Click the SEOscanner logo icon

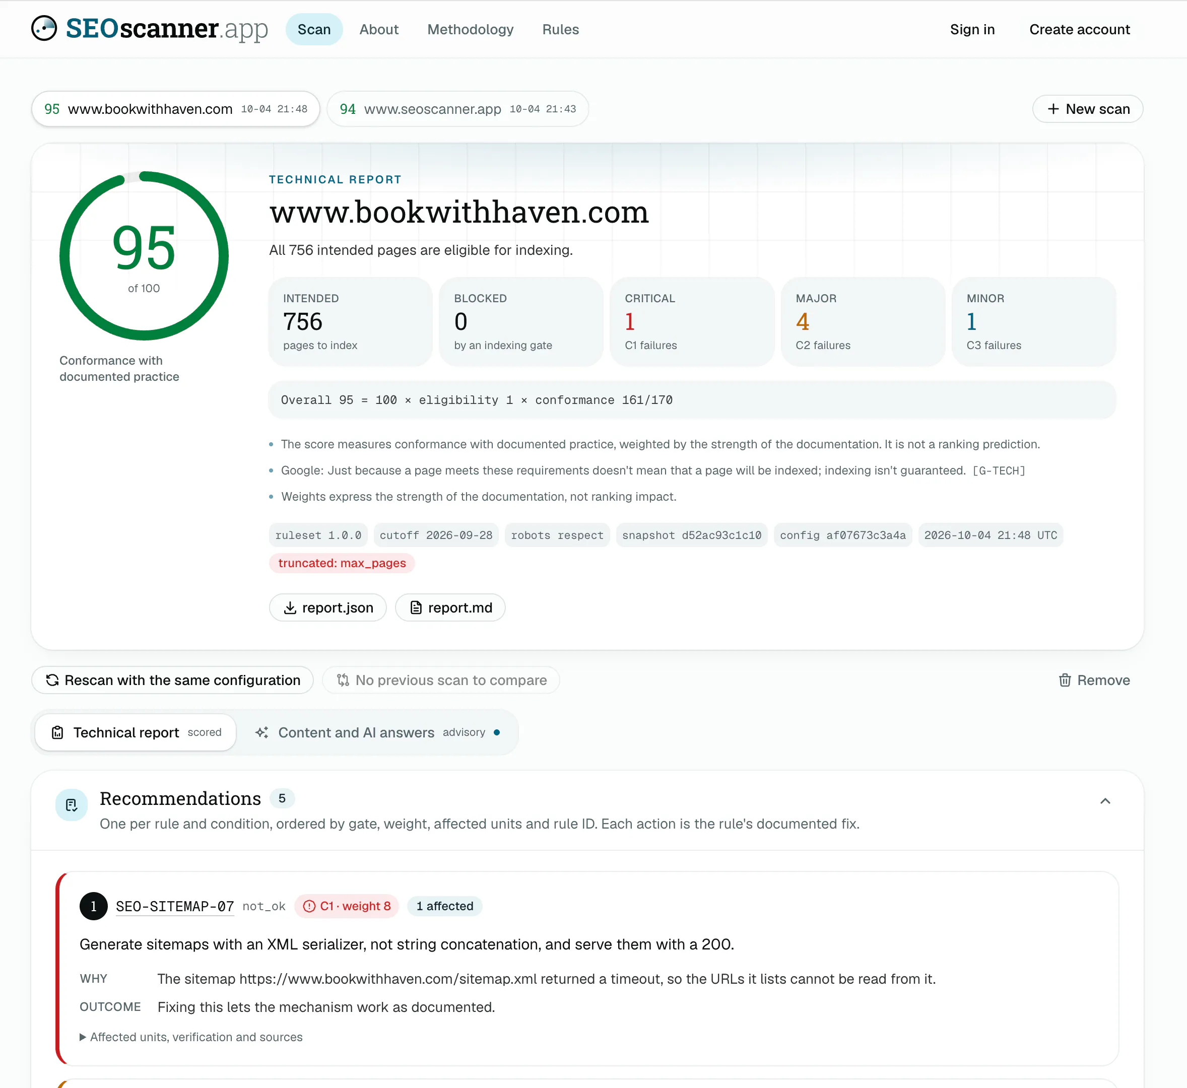44,28
